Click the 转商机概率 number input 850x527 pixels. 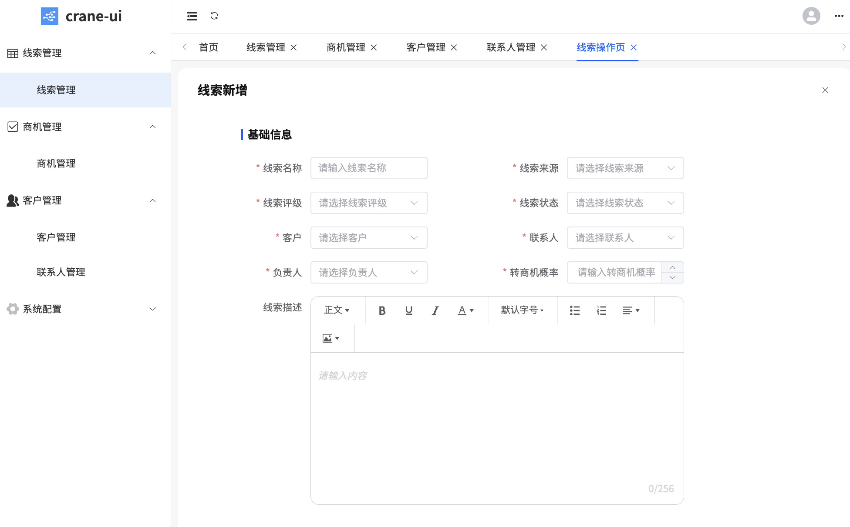[x=614, y=273]
